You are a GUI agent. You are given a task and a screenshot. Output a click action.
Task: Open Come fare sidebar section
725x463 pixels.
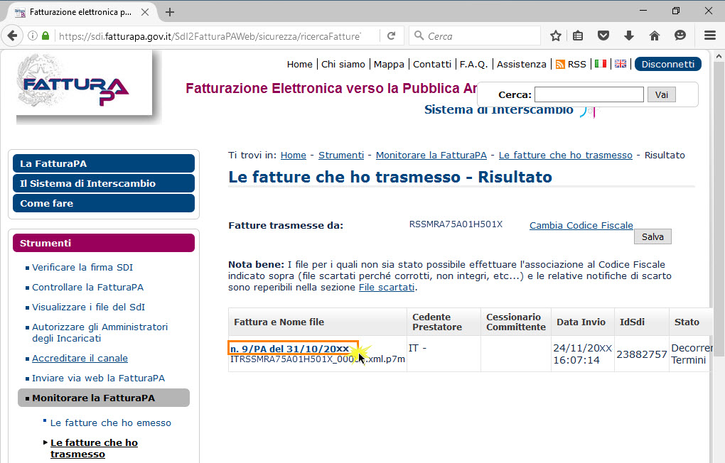(104, 203)
